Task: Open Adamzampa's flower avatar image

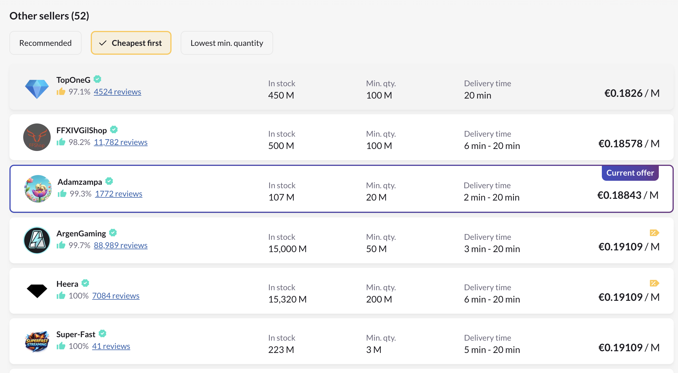Action: [38, 189]
